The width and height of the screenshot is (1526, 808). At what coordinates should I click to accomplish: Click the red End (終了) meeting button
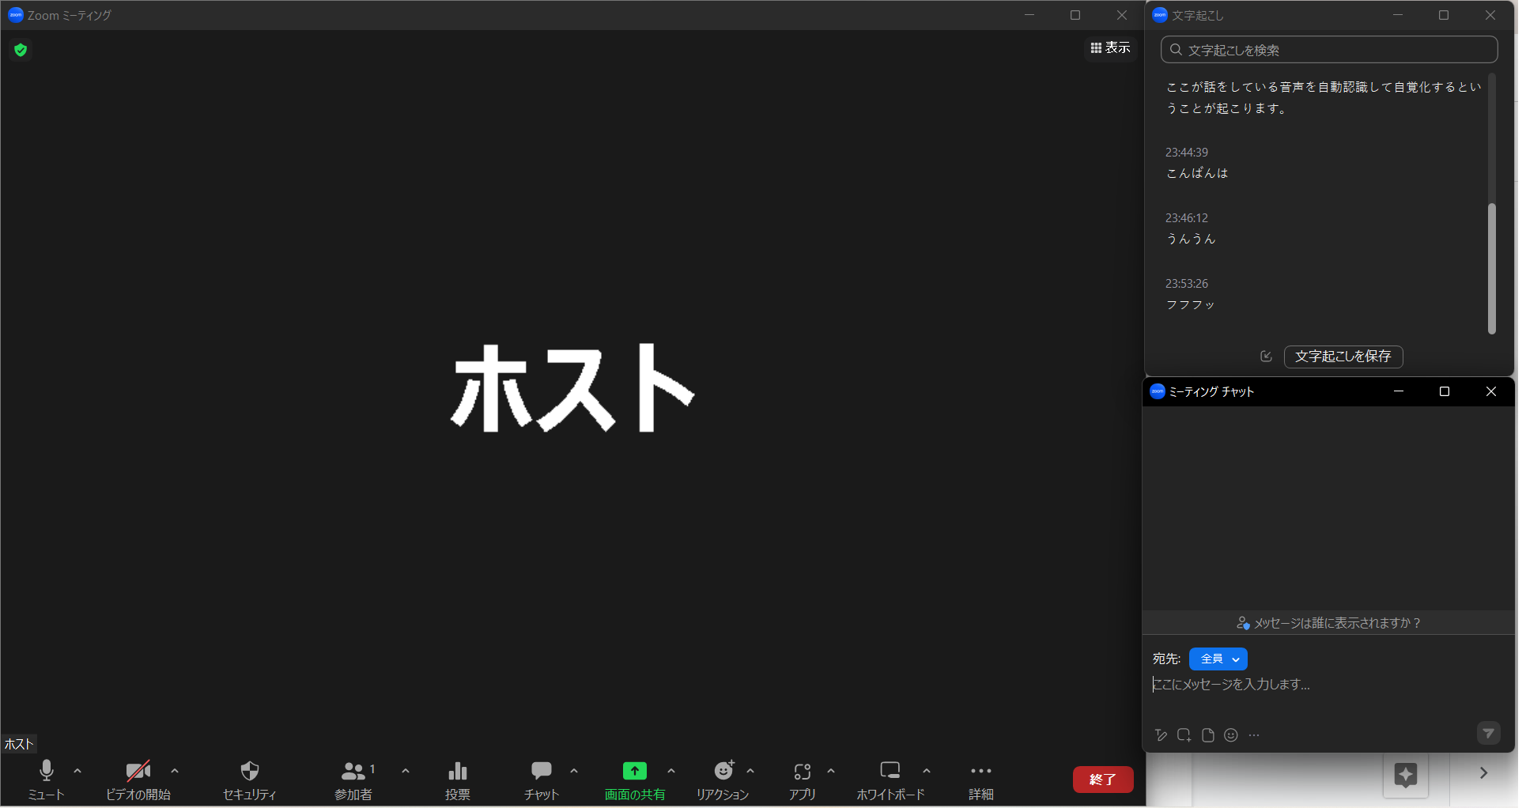pos(1102,780)
